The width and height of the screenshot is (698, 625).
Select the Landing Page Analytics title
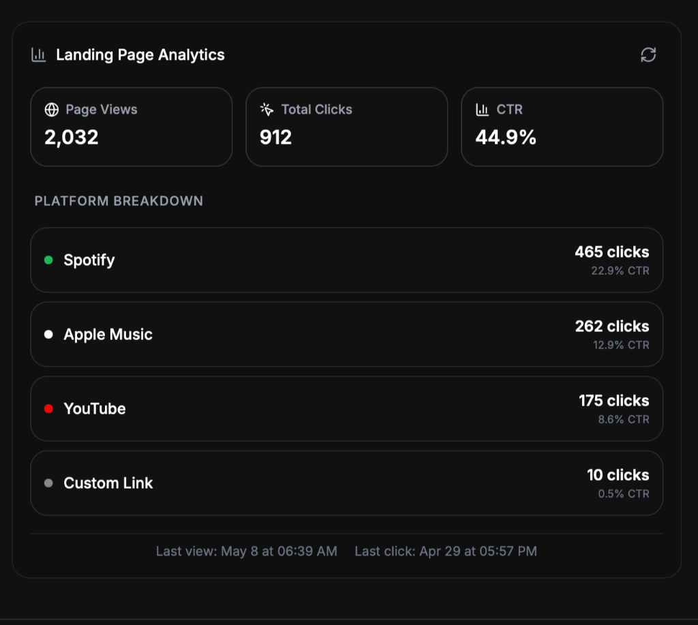[140, 55]
